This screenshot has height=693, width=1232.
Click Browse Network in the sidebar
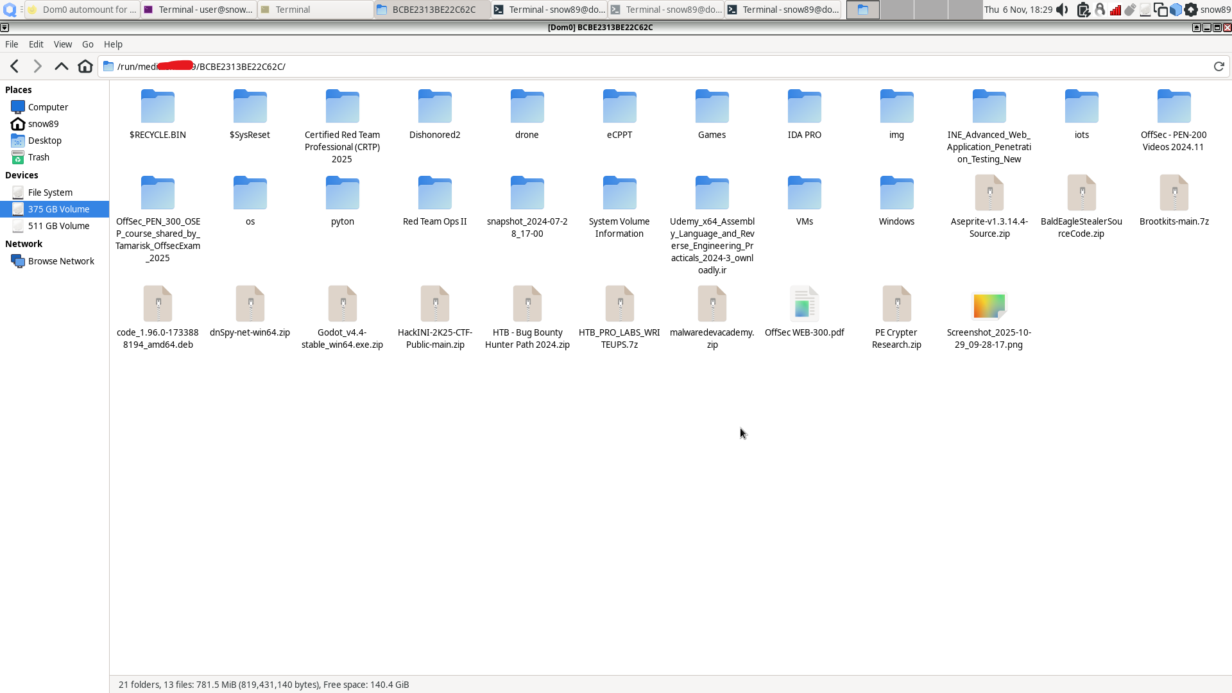click(61, 261)
